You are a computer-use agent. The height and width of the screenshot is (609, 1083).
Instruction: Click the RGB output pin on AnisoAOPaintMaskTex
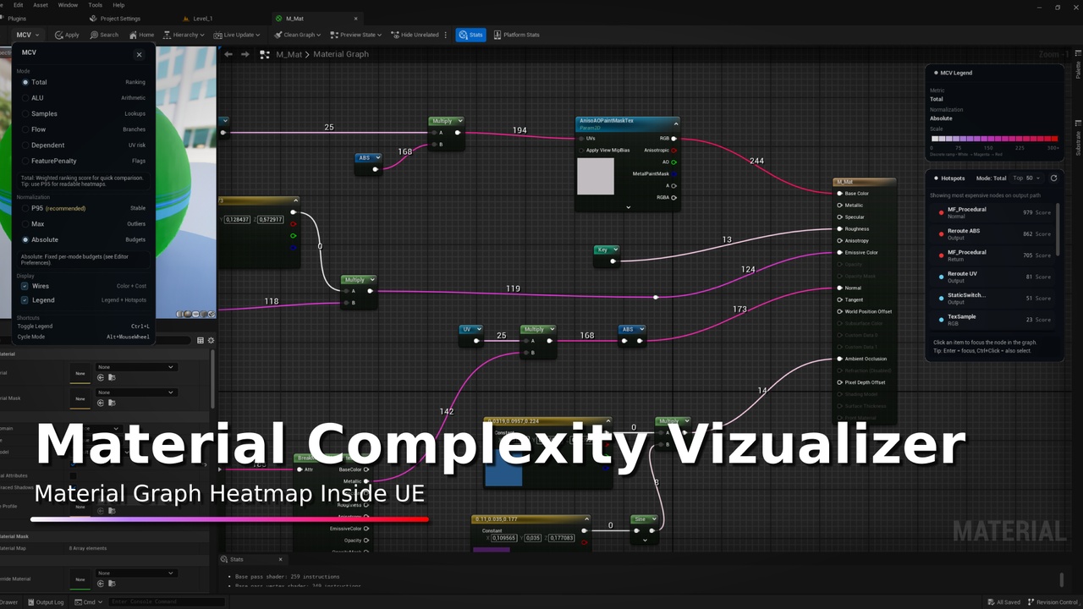[x=673, y=138]
